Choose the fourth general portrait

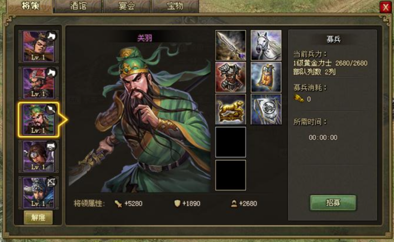[38, 156]
